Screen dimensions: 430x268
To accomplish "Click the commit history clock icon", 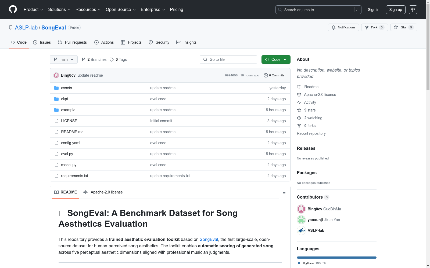I will tap(266, 75).
